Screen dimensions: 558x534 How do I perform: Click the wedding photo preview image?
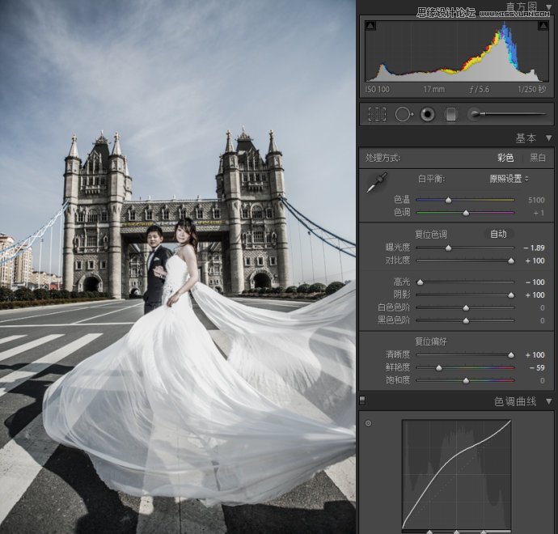(178, 267)
